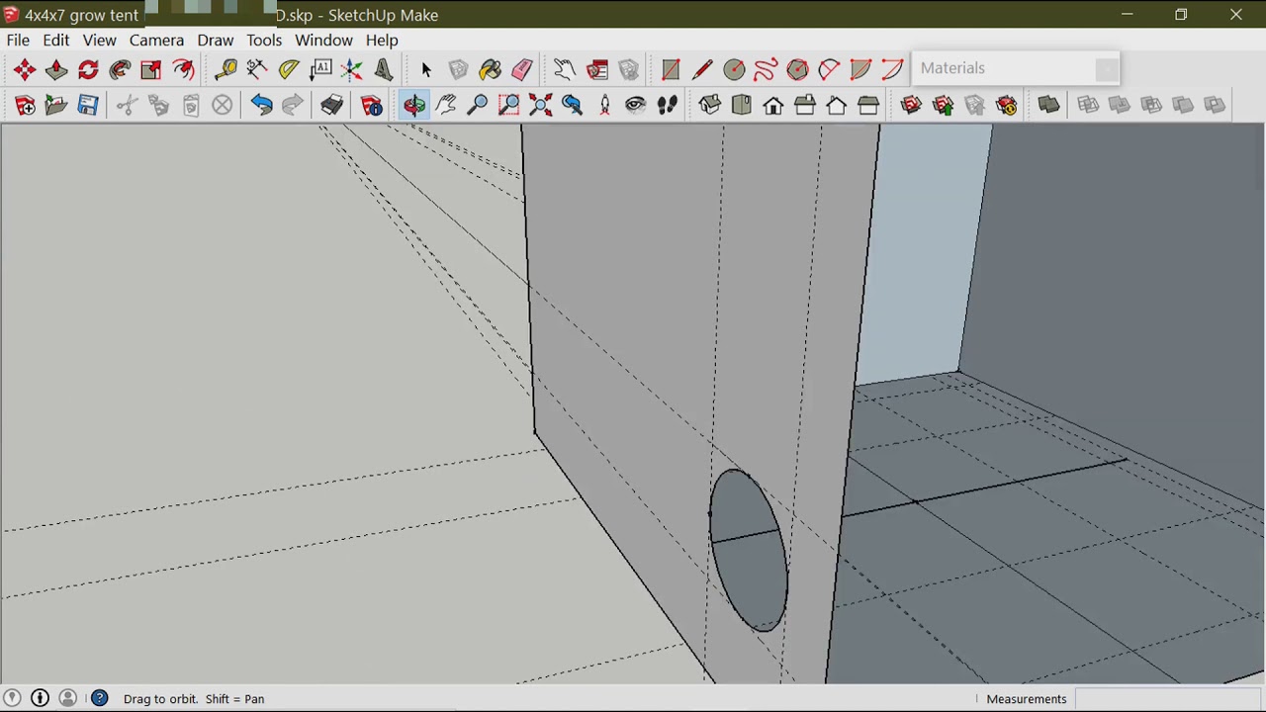
Task: Select the Scale tool
Action: [x=151, y=69]
